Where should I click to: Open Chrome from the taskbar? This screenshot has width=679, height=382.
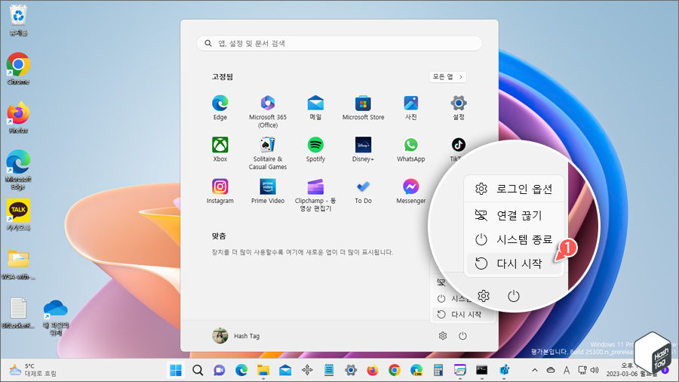[x=394, y=371]
